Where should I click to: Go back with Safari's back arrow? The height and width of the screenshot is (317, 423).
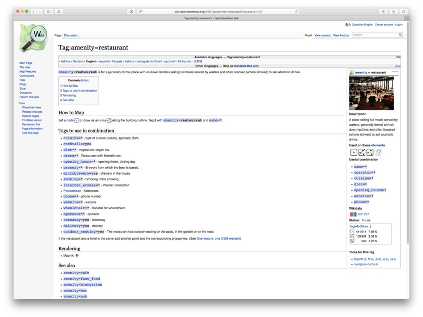[34, 11]
